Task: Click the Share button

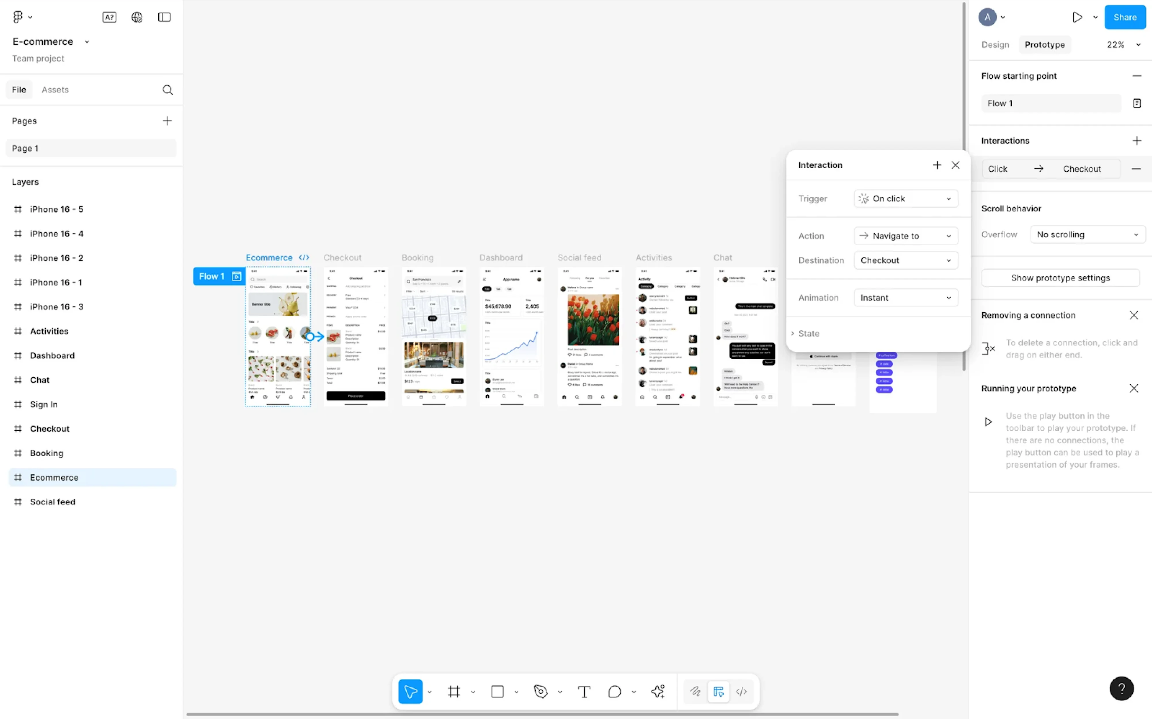Action: (1124, 17)
